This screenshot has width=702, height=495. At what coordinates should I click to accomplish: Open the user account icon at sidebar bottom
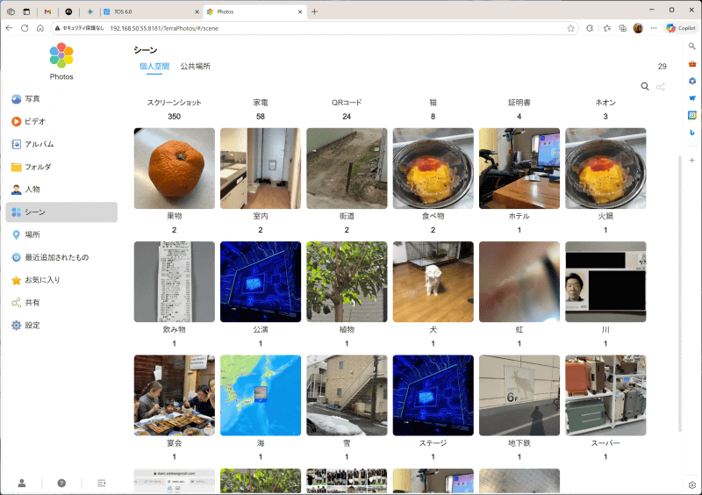21,483
